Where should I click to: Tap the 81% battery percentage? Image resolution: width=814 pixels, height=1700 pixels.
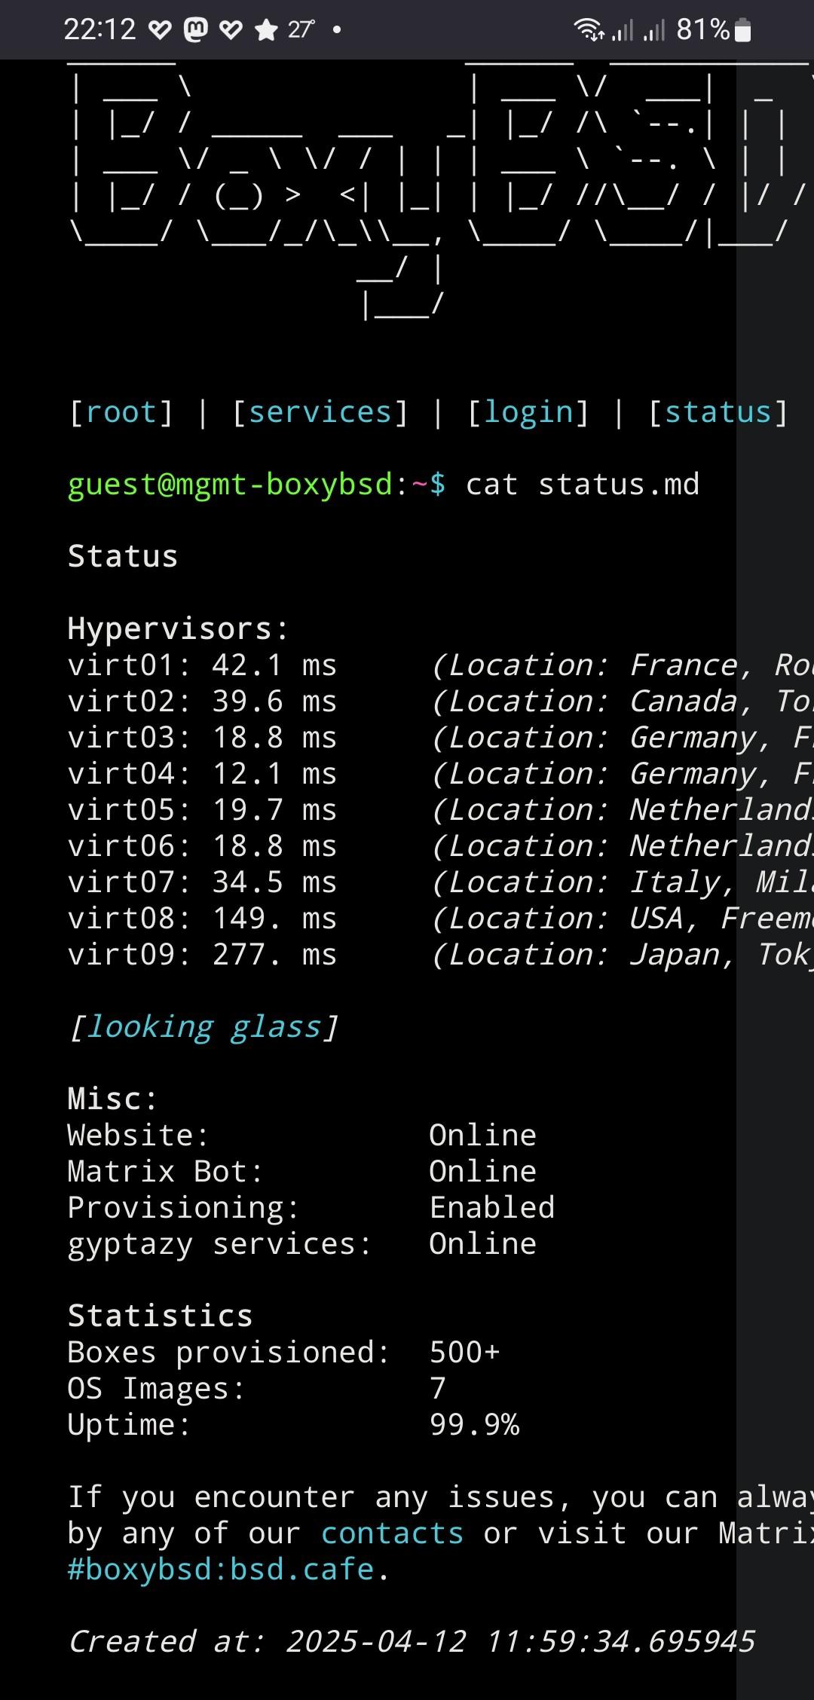(x=703, y=30)
